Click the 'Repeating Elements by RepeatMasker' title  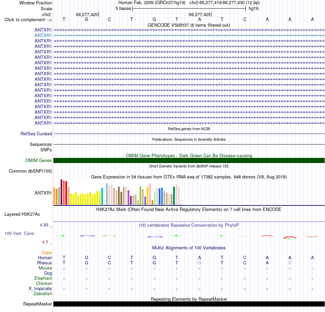(189, 299)
